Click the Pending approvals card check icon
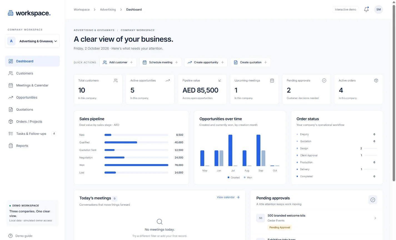Image resolution: width=396 pixels, height=240 pixels. click(x=324, y=80)
